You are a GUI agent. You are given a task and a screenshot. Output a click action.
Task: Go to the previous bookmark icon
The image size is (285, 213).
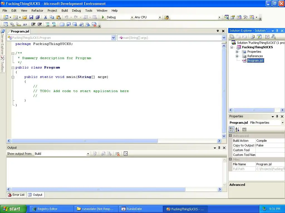click(x=68, y=24)
